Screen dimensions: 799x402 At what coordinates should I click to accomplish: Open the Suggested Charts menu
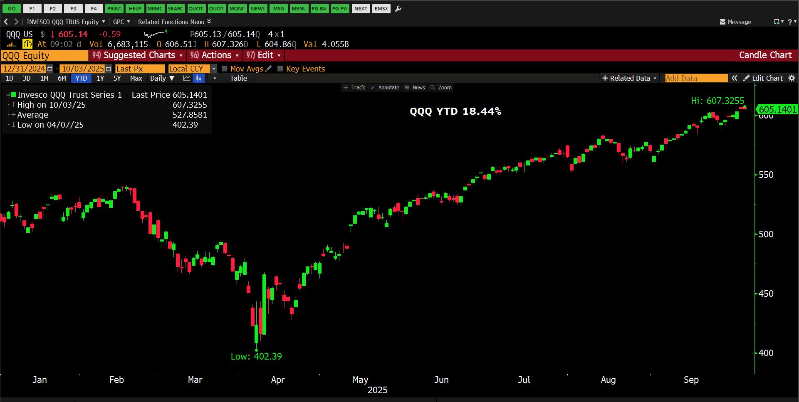[138, 55]
